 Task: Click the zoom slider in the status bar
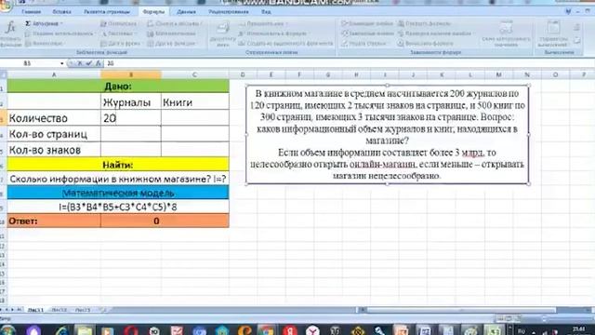(545, 318)
